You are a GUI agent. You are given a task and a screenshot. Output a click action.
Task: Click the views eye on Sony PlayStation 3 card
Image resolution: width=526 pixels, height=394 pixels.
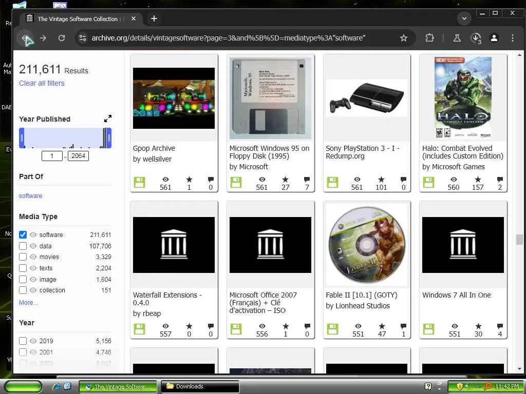(x=357, y=180)
